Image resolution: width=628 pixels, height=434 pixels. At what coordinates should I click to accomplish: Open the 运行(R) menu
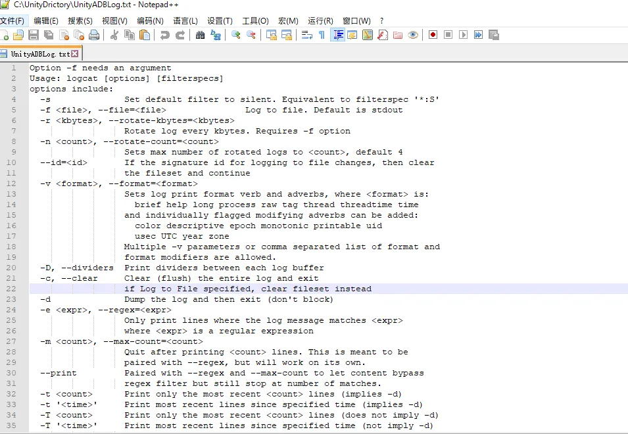[320, 21]
